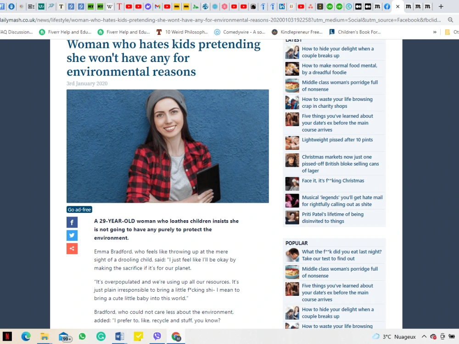Open 'Priti Patel's lifetime of being disinvited' article
This screenshot has width=459, height=344.
[x=332, y=217]
